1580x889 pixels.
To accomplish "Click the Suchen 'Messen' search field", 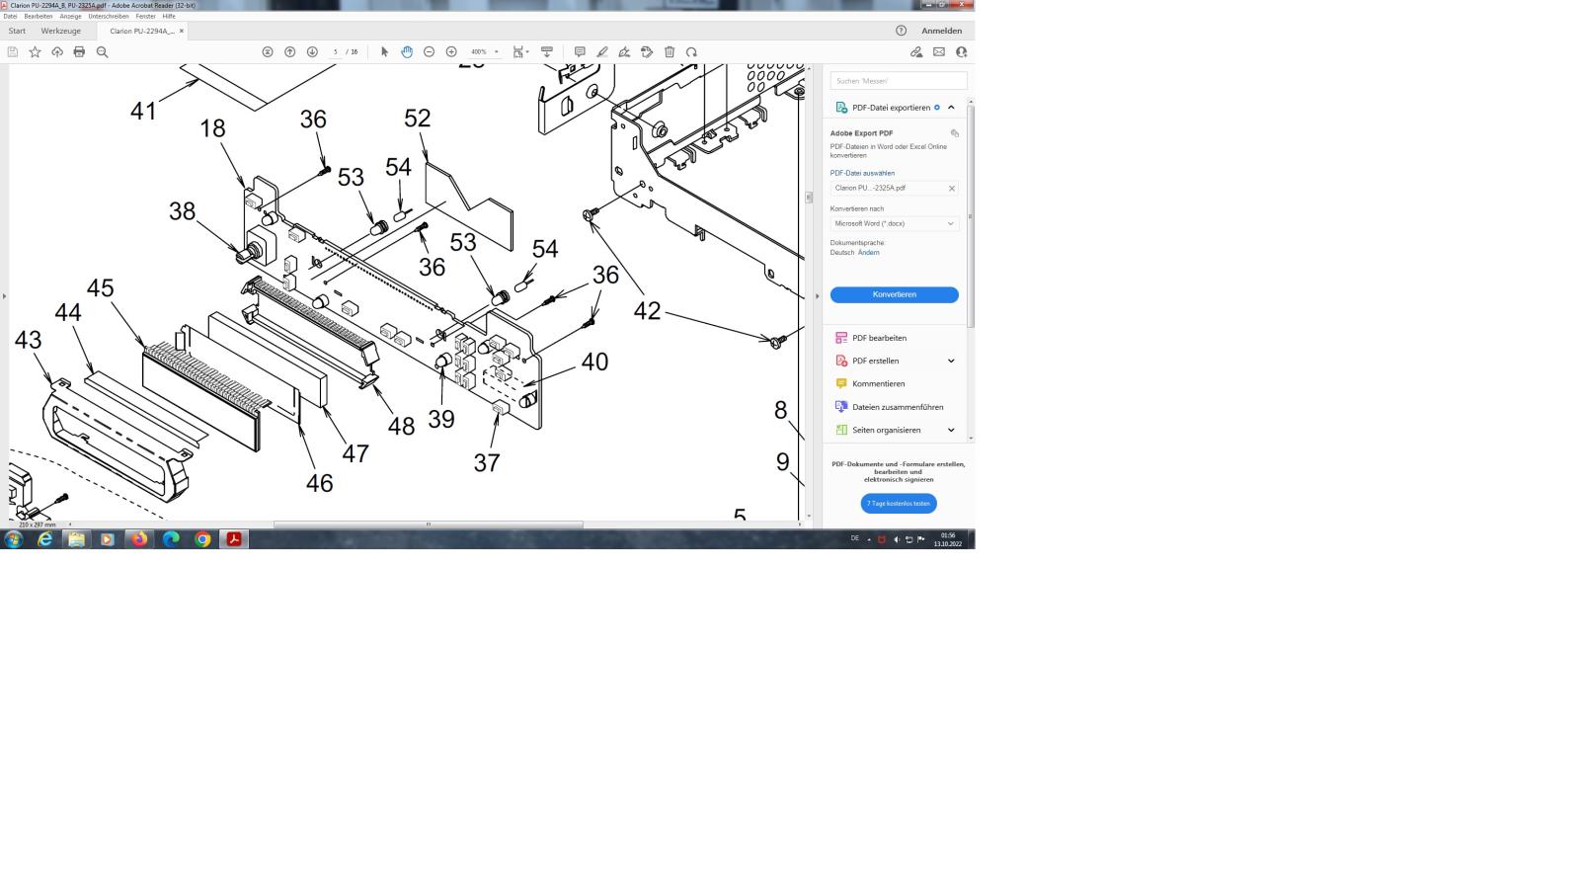I will pyautogui.click(x=899, y=81).
